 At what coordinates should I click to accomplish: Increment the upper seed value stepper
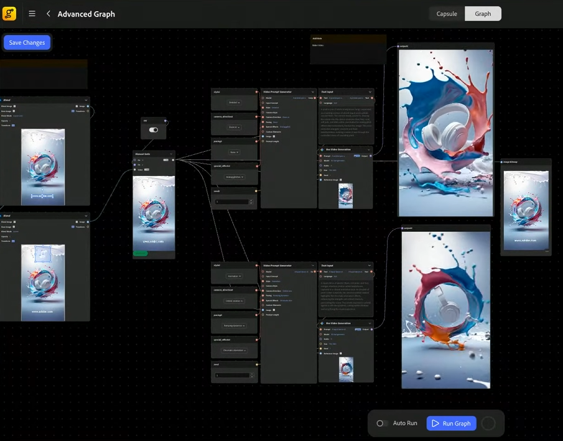coord(251,200)
